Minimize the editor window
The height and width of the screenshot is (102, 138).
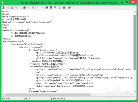122,2
